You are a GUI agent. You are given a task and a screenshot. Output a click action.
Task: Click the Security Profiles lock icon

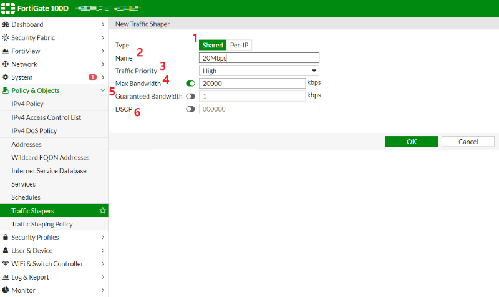click(x=6, y=237)
